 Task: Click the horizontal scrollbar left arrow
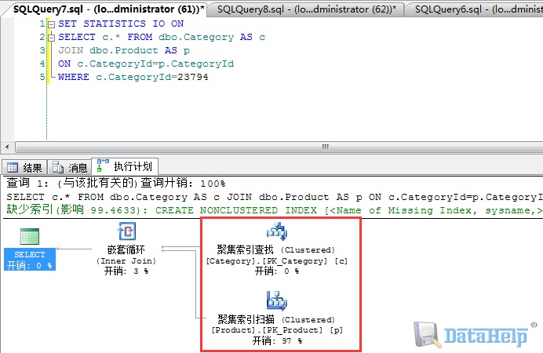7,147
